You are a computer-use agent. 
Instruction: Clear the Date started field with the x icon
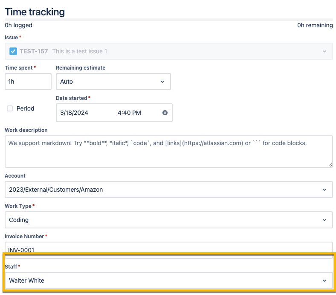point(165,113)
